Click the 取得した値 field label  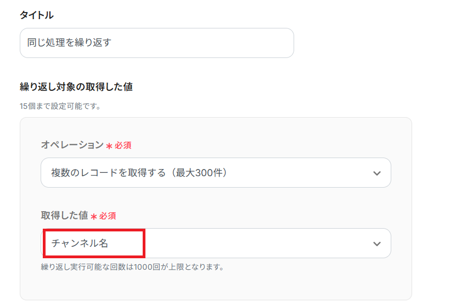tap(64, 216)
